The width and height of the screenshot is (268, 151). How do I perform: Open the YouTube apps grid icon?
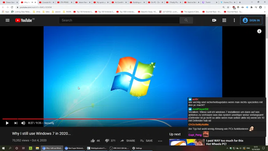pos(224,20)
